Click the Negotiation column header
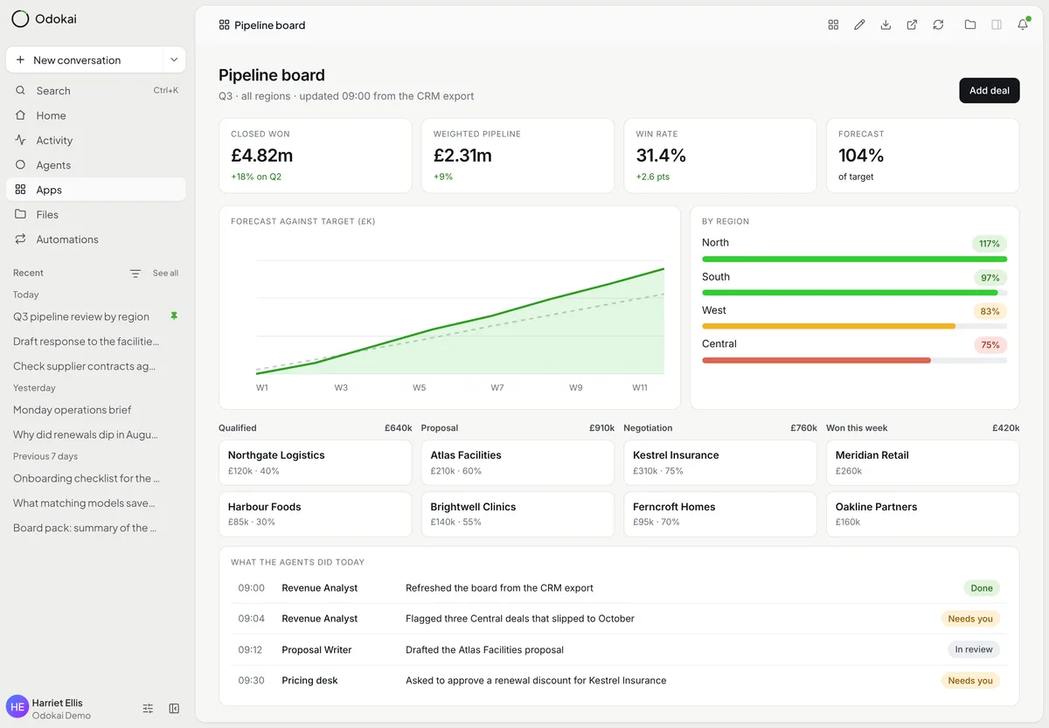1049x728 pixels. (648, 428)
